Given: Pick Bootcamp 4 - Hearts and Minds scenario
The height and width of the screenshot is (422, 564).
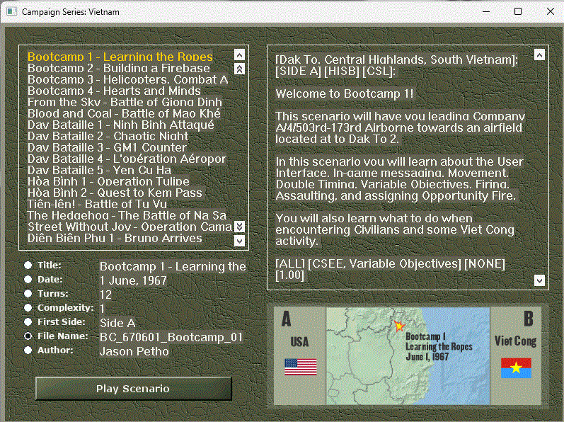Looking at the screenshot, I should pos(114,91).
